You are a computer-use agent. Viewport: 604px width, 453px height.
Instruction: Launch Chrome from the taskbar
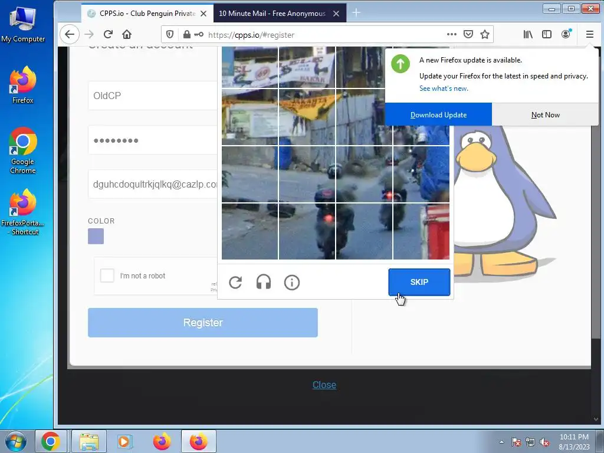point(51,441)
